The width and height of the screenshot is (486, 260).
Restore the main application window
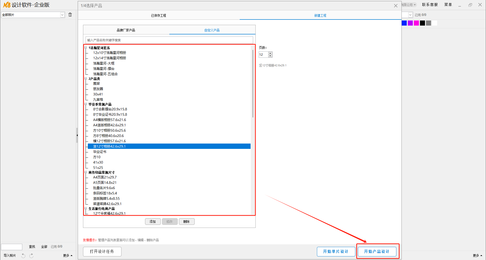click(470, 5)
